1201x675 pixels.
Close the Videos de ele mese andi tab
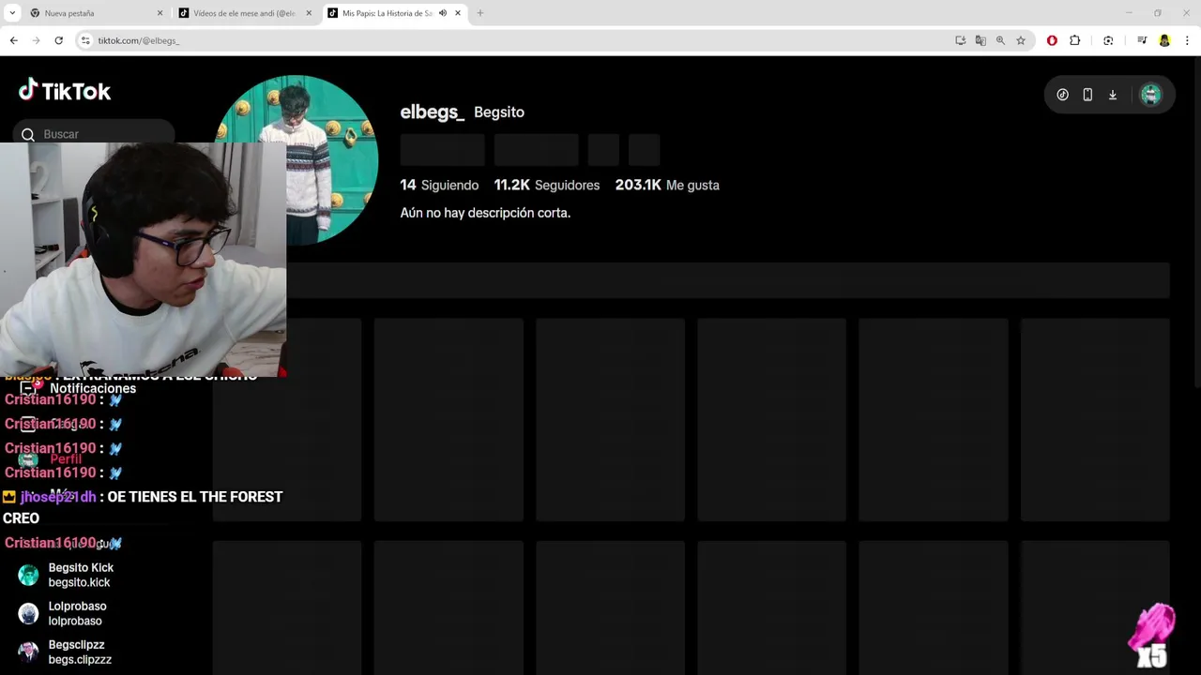click(x=309, y=13)
